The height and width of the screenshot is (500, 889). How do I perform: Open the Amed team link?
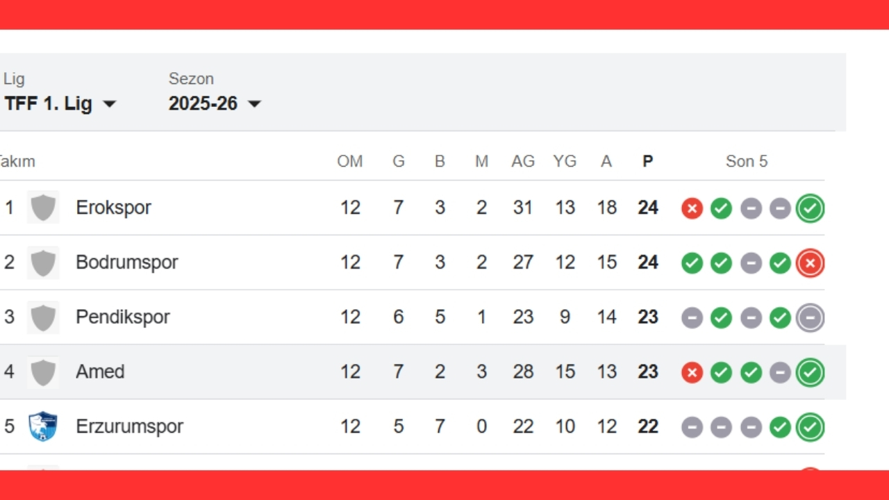tap(100, 372)
